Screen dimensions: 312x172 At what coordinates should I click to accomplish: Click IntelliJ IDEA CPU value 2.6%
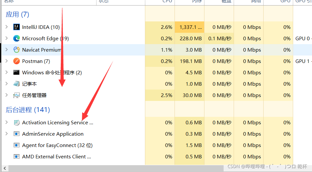pyautogui.click(x=166, y=27)
